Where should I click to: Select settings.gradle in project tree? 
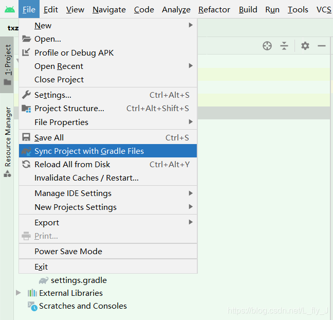(79, 280)
